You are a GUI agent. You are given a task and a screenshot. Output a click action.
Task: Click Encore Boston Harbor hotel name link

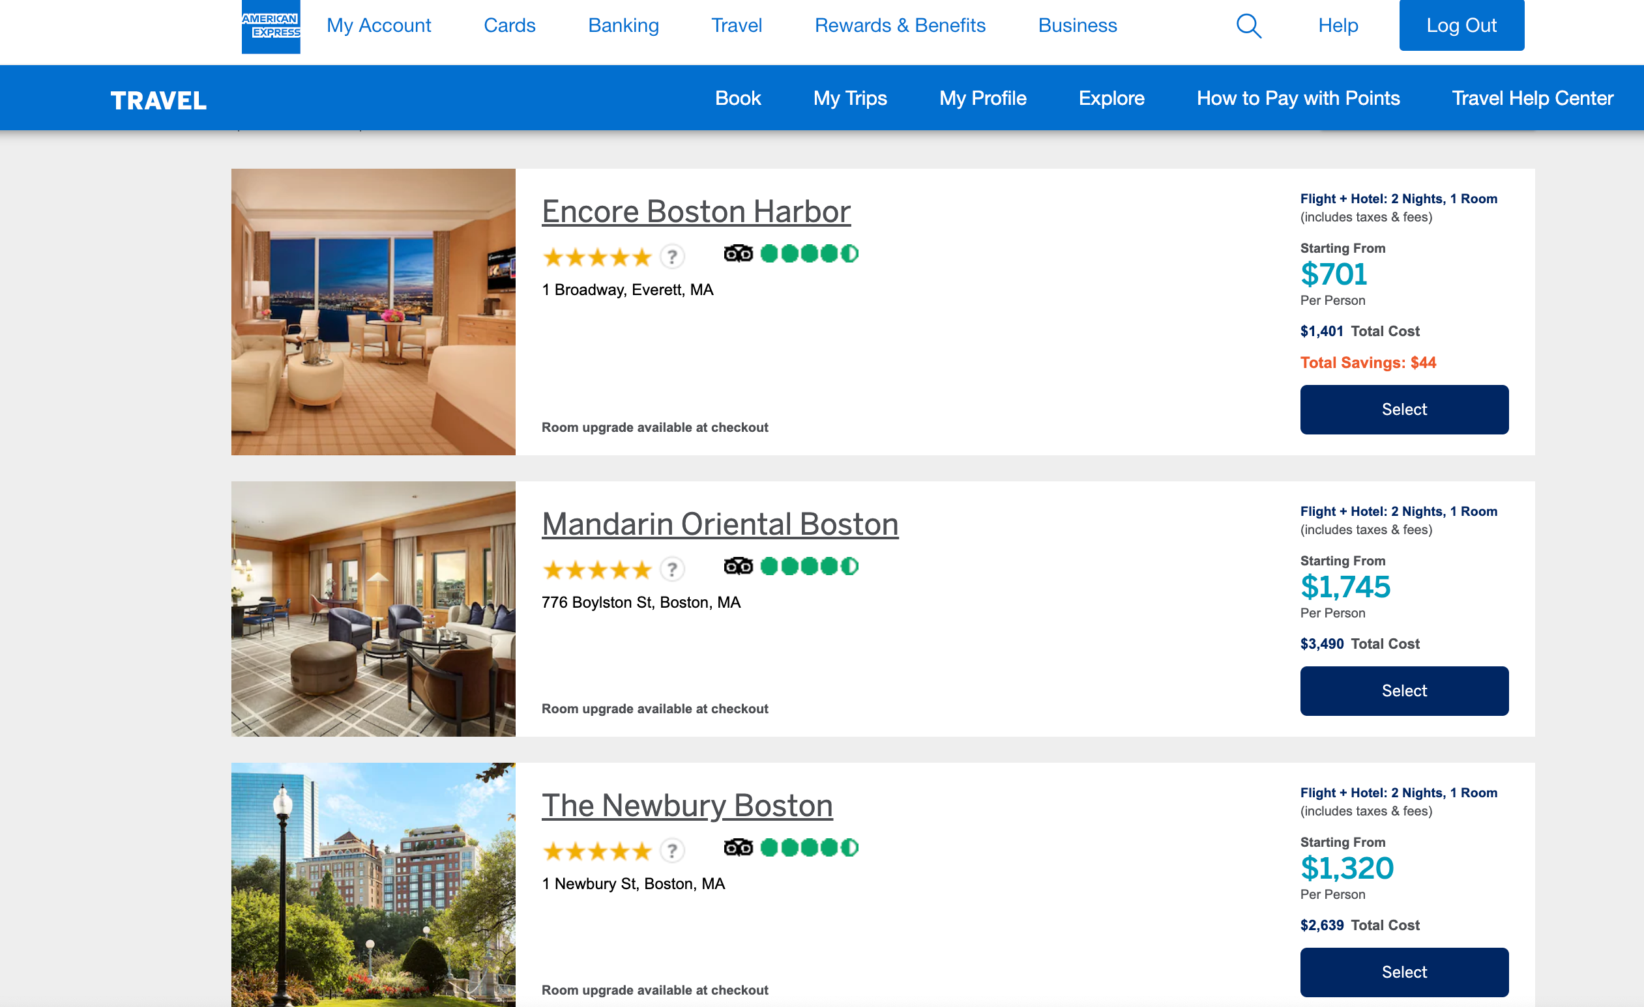696,211
